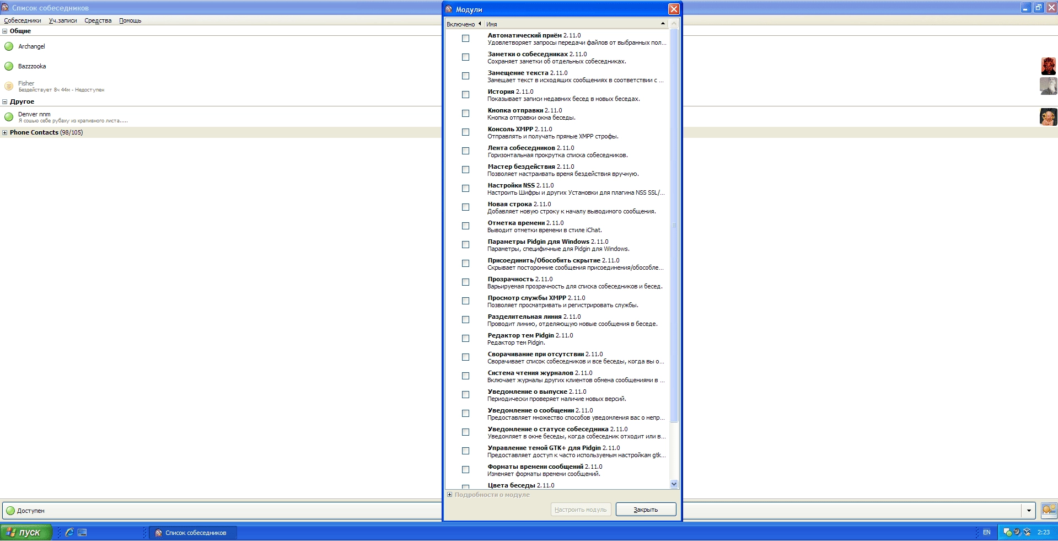
Task: Click the Pidgin tray status icon
Action: point(1007,532)
